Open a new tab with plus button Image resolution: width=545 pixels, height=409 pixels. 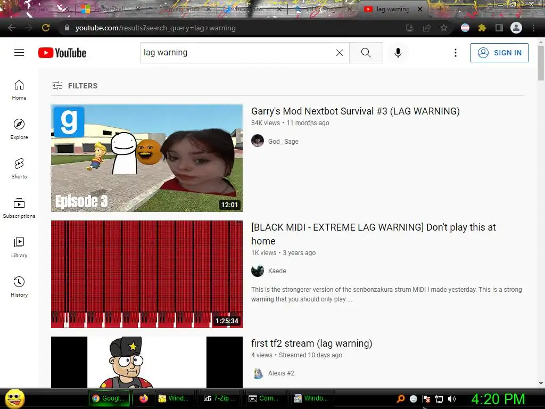click(x=440, y=9)
